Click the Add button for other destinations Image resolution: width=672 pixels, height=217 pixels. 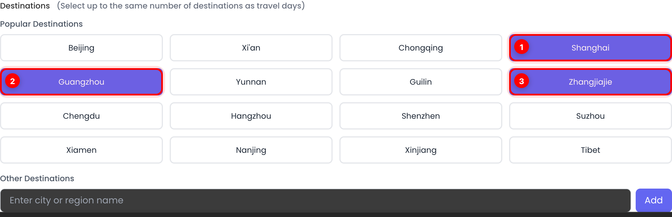(653, 200)
